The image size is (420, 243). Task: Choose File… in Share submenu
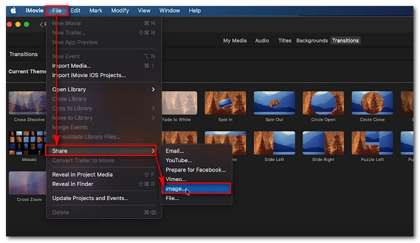pos(196,198)
